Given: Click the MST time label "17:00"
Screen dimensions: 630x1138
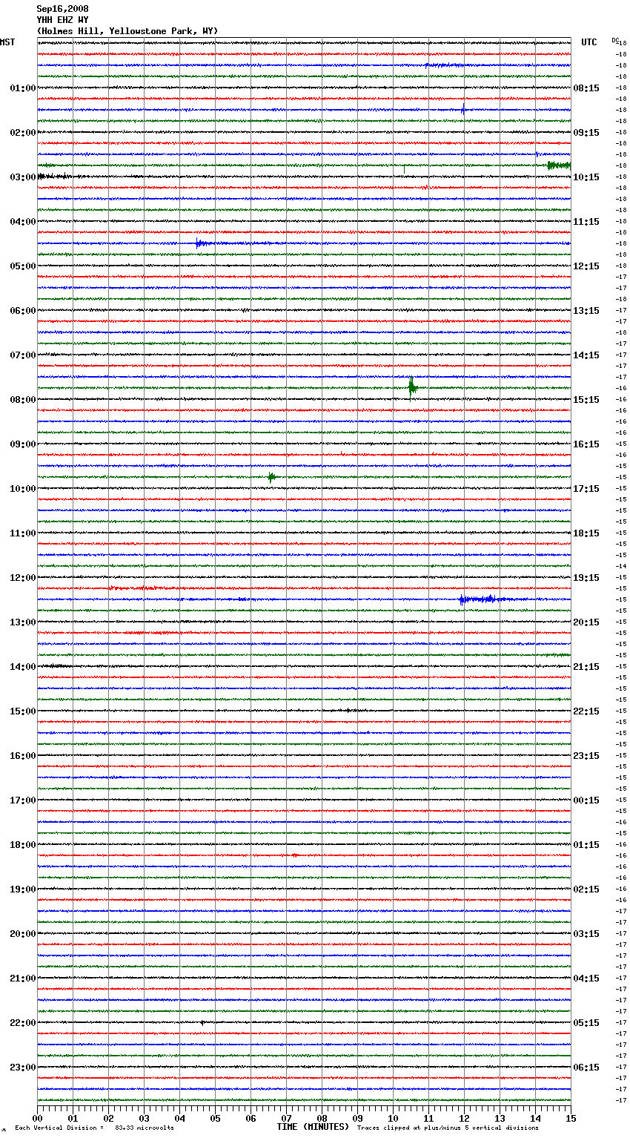Looking at the screenshot, I should (23, 800).
